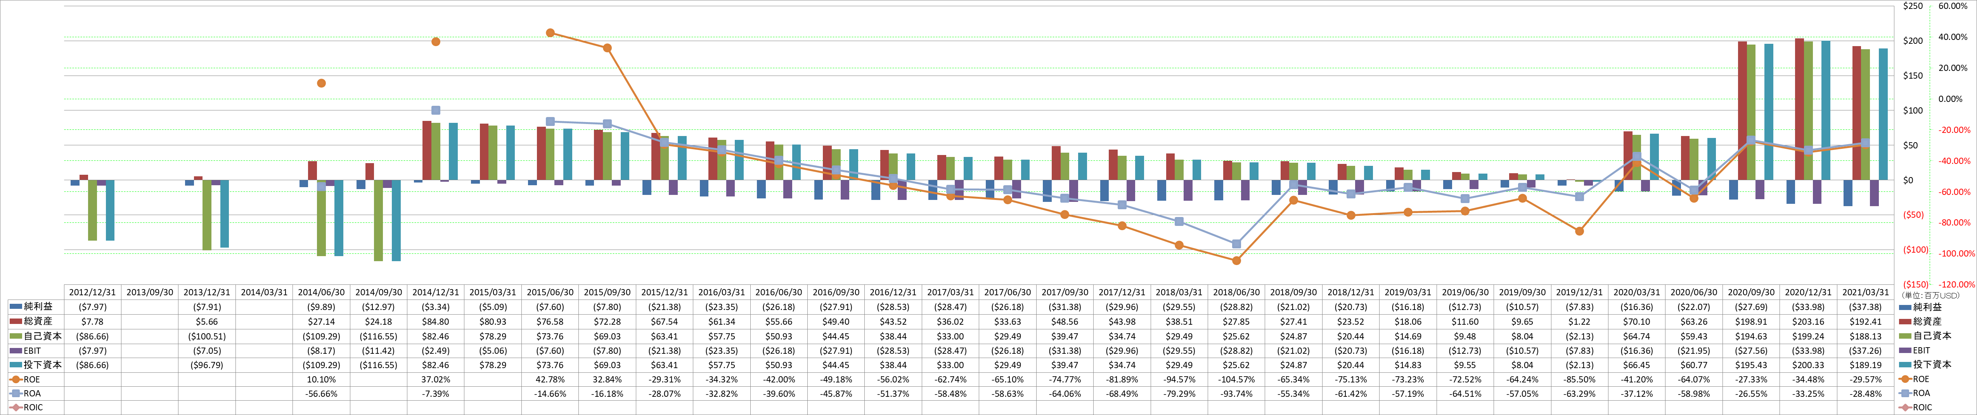Select the 2018/06/30 date column header
Image resolution: width=1977 pixels, height=415 pixels.
(x=1236, y=292)
